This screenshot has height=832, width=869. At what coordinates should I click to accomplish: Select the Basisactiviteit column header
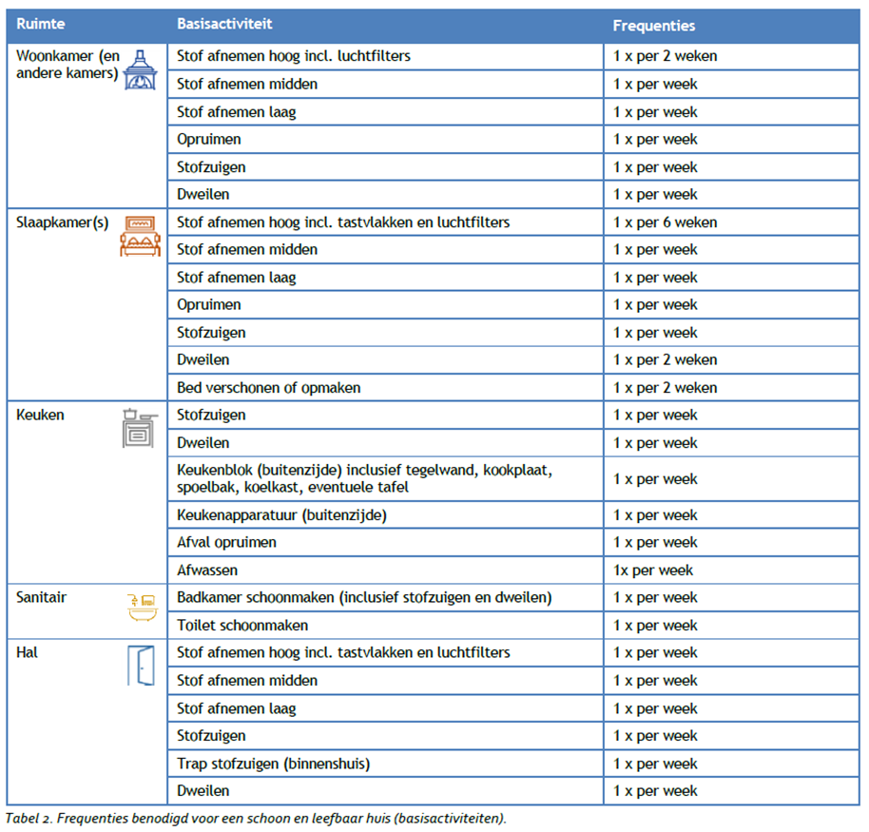(x=222, y=23)
